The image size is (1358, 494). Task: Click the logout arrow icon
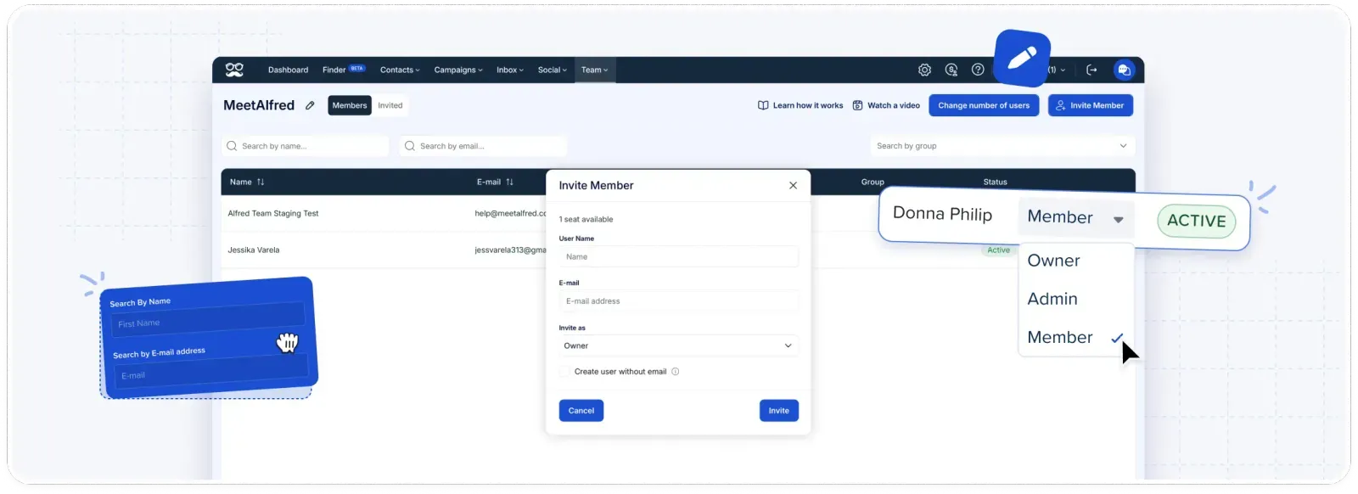(1091, 70)
